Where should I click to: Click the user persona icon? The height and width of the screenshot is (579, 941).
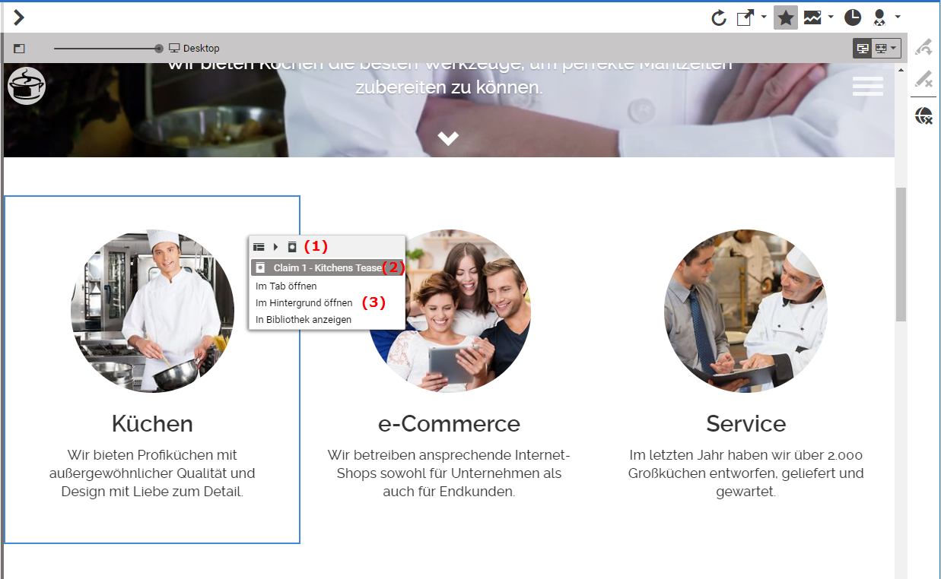tap(880, 17)
